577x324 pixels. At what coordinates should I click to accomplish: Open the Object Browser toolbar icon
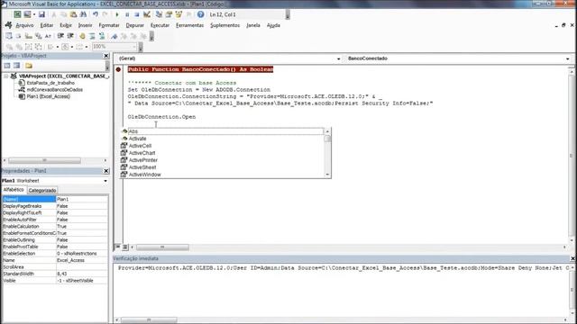(179, 14)
